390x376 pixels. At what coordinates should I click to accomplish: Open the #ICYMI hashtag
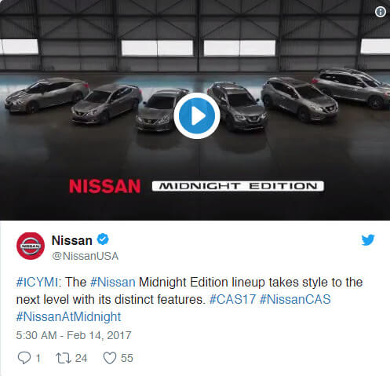[x=37, y=283]
